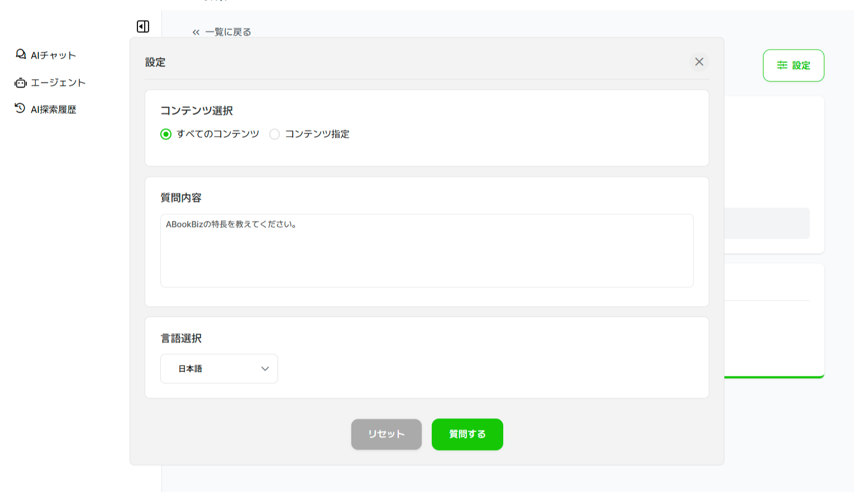Collapse the sidebar with the panel toggle icon
This screenshot has width=854, height=493.
143,26
